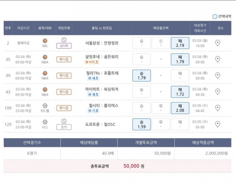
Task: Click H +11.5 handicap label
Action: coord(92,62)
